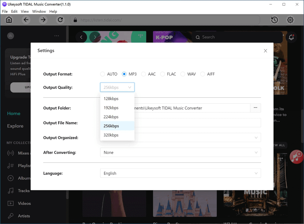Select the WAV output format
304x224 pixels.
pos(183,74)
